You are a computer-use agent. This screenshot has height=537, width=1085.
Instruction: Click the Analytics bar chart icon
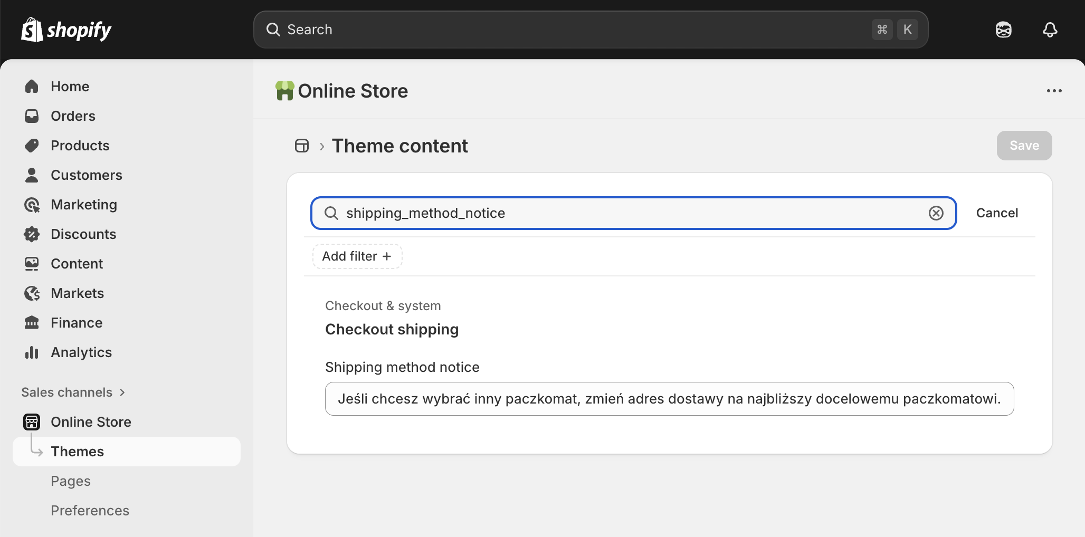(x=32, y=352)
